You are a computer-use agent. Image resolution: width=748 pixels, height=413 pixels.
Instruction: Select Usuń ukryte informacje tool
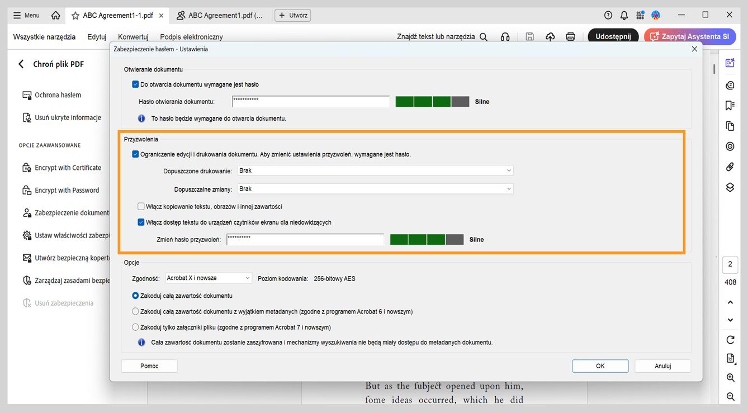[x=61, y=118]
